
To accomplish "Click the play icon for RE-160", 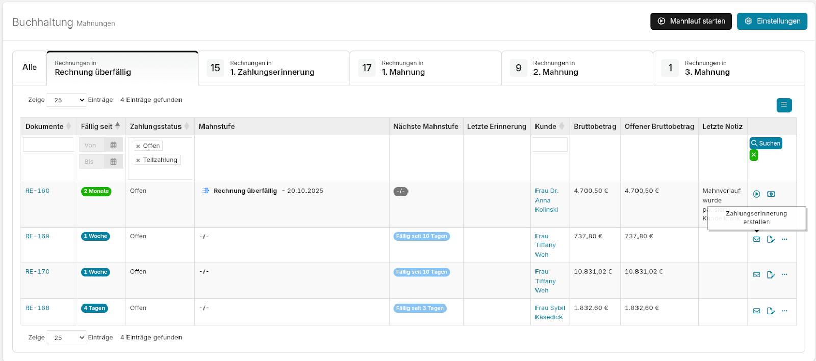I will (x=756, y=194).
